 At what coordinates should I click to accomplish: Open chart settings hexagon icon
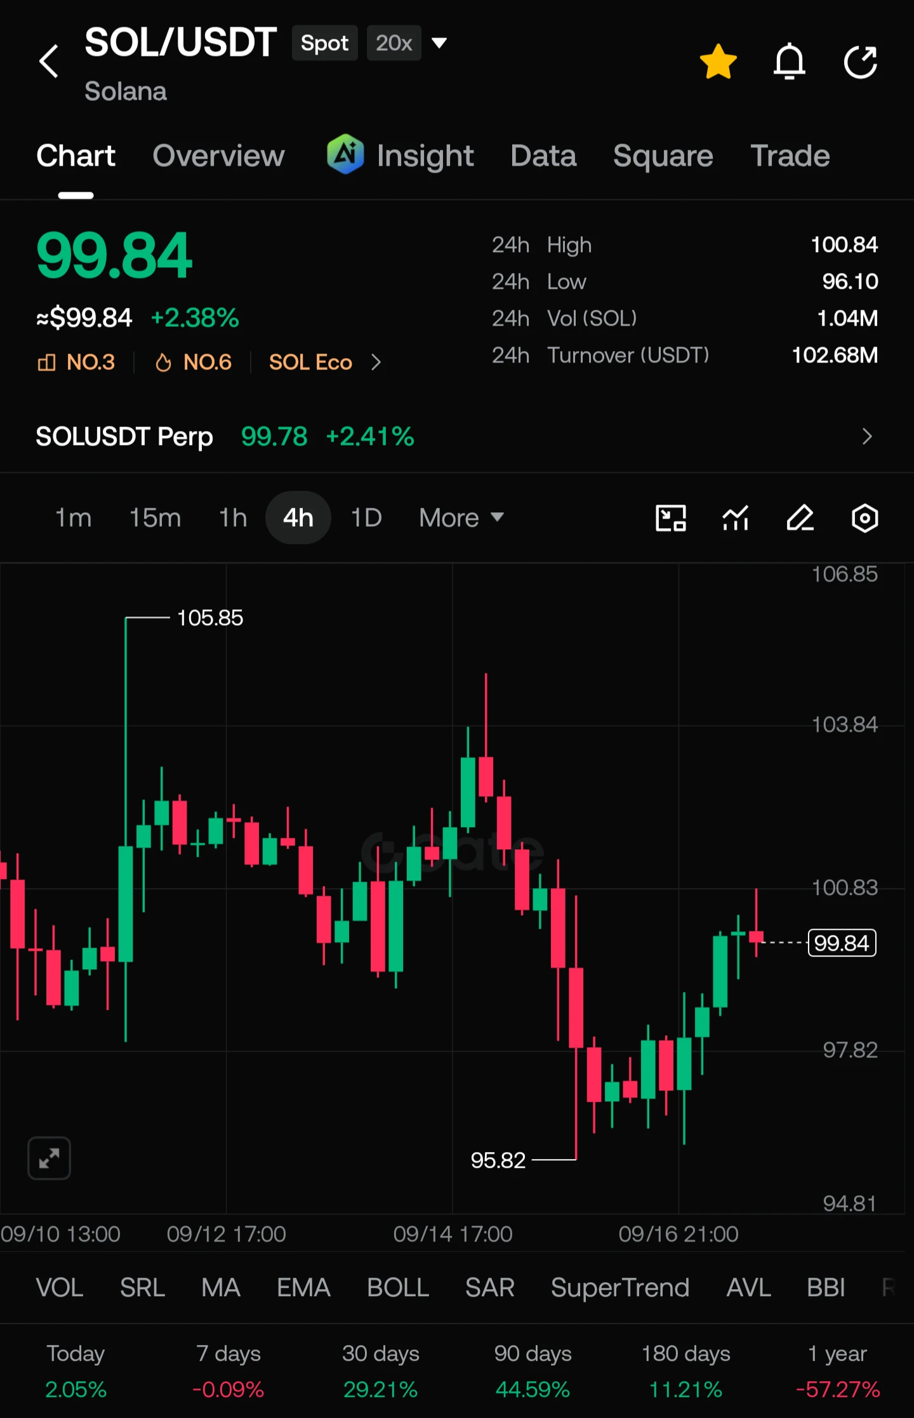864,518
